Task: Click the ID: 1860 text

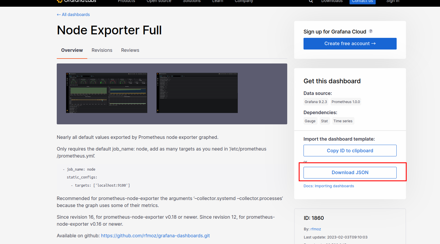Action: point(314,218)
